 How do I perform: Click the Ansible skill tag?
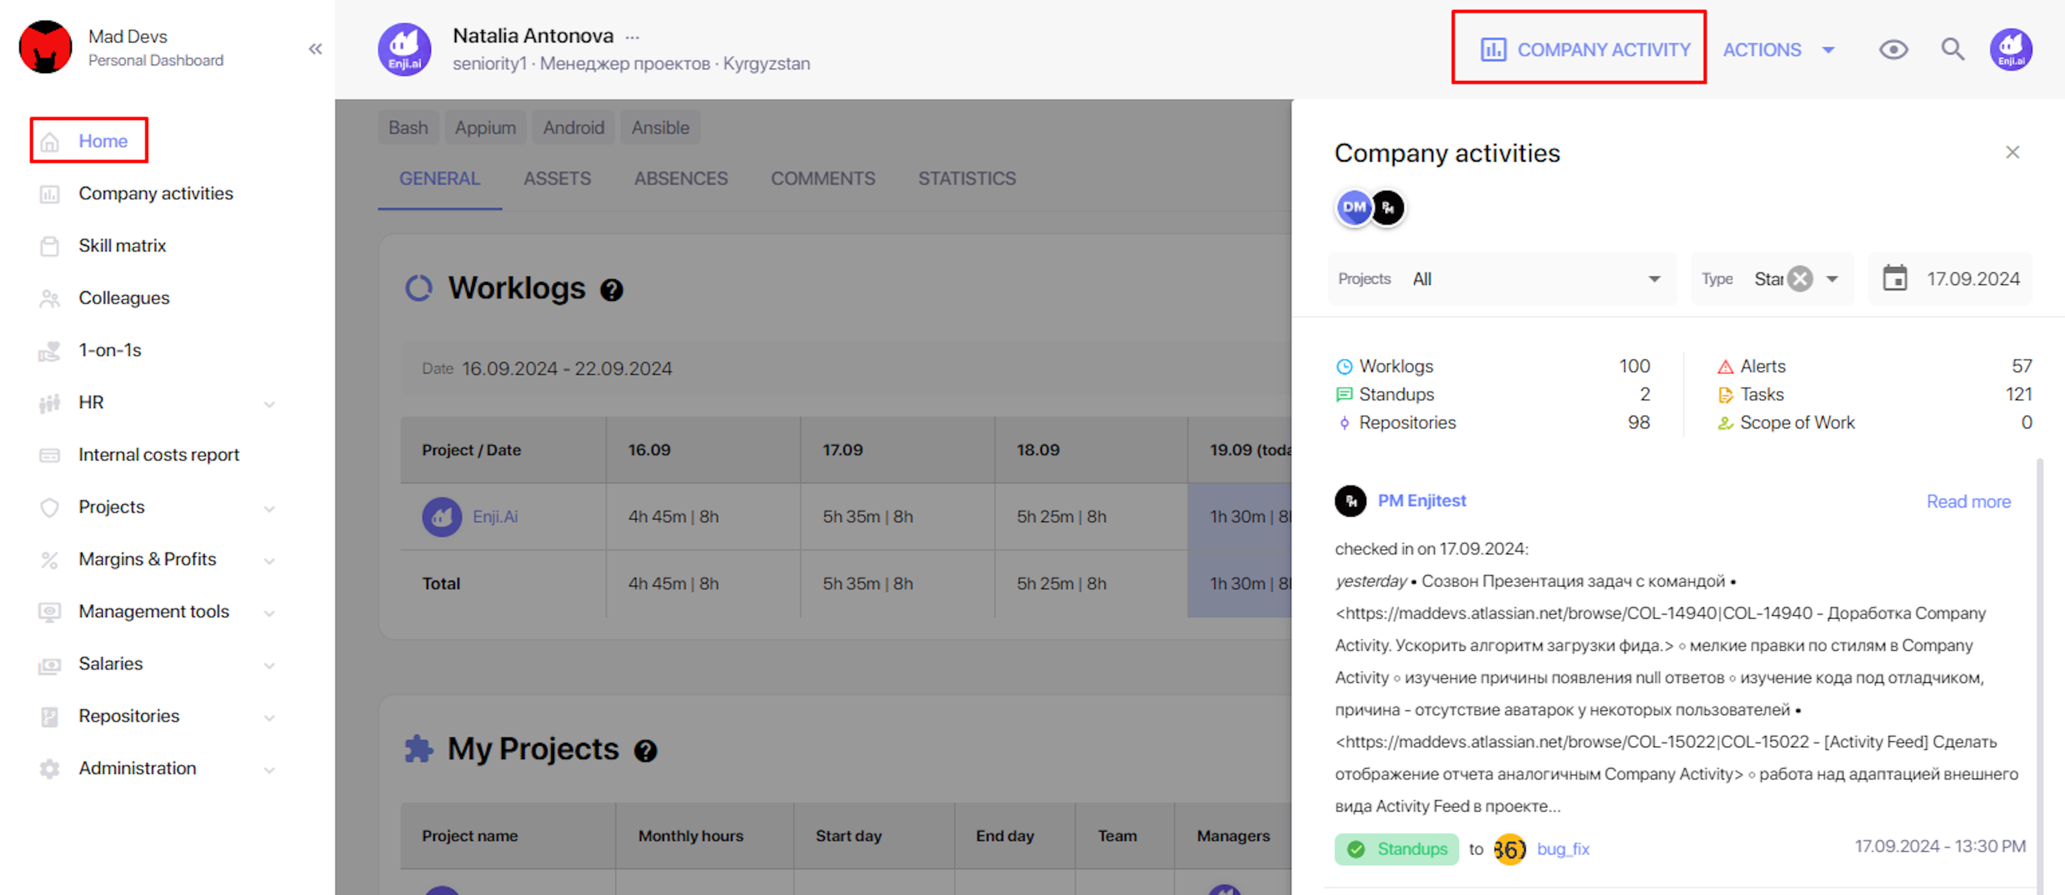[x=661, y=127]
